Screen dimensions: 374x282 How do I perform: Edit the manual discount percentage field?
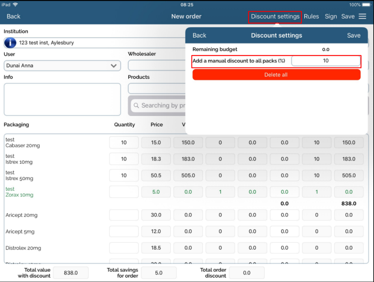326,61
